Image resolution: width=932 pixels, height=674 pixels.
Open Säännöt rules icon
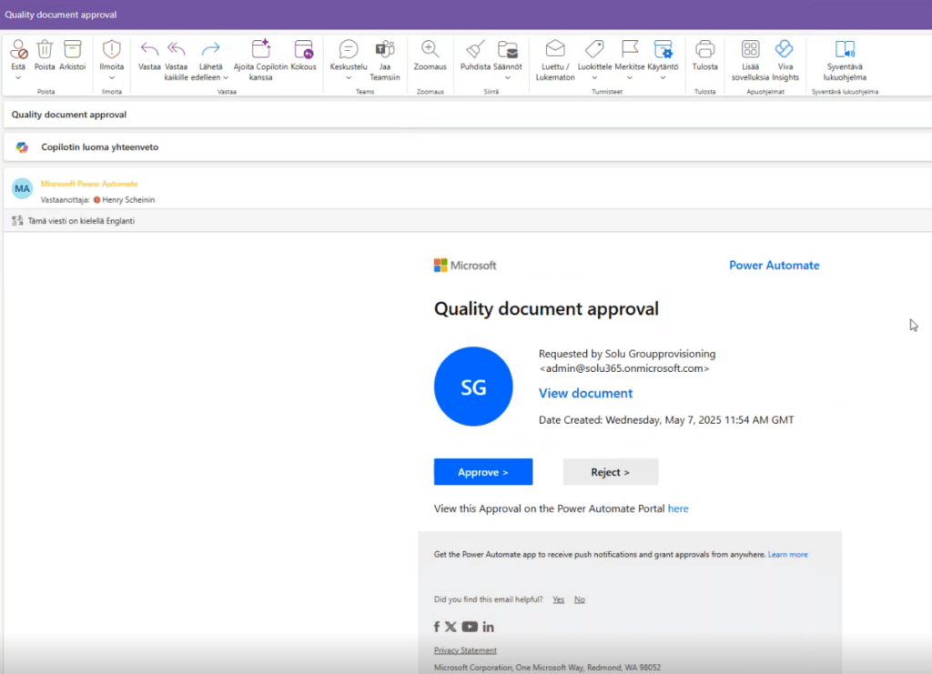[x=508, y=49]
